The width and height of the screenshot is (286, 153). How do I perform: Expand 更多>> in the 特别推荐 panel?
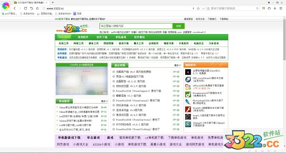point(105,101)
